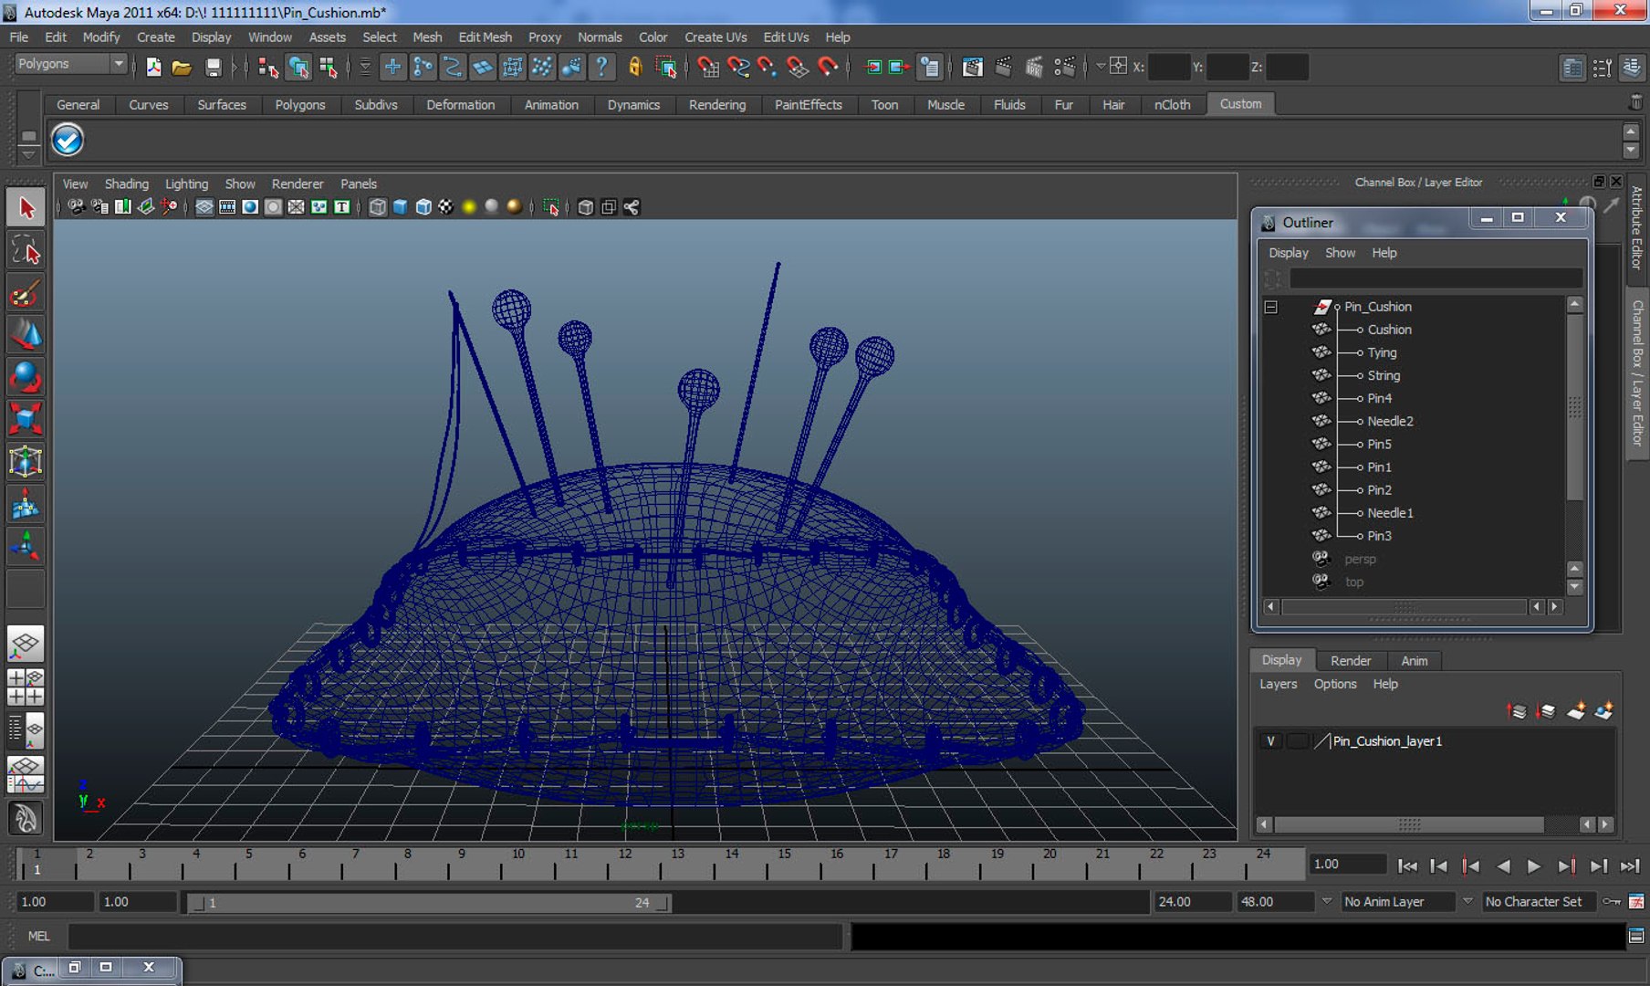The image size is (1650, 986).
Task: Go to start of playback range
Action: [x=1407, y=866]
